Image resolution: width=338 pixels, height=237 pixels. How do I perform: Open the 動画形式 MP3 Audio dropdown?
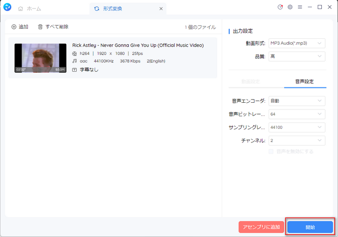click(297, 43)
